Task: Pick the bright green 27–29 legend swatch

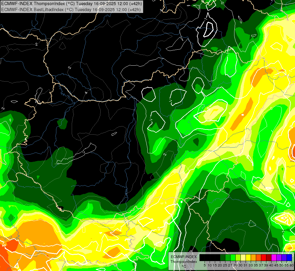Action: point(233,258)
